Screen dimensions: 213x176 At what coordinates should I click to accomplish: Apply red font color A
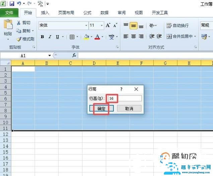pyautogui.click(x=97, y=37)
